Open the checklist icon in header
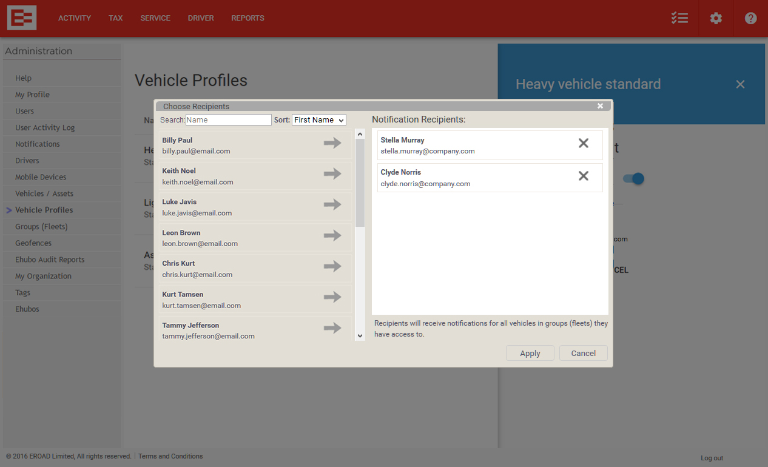The image size is (768, 467). click(679, 18)
